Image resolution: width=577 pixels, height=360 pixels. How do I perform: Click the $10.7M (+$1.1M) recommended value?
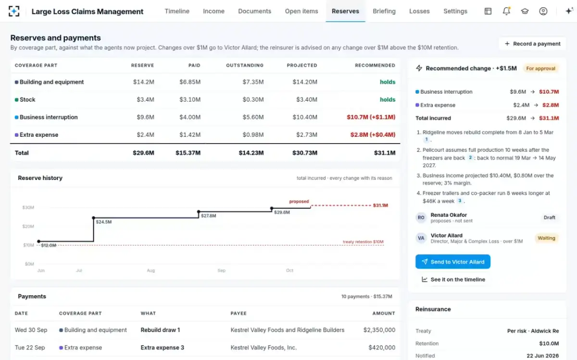point(371,117)
